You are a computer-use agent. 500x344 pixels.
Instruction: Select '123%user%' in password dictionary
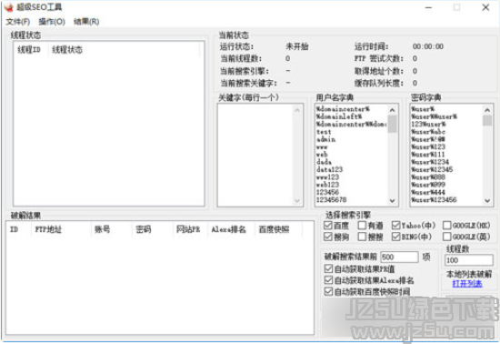pos(428,124)
